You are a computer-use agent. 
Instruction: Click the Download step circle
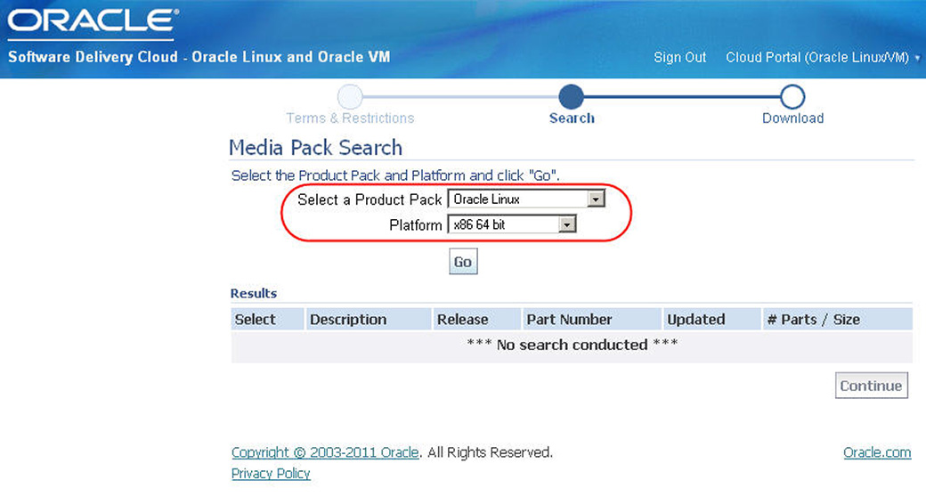pos(792,97)
